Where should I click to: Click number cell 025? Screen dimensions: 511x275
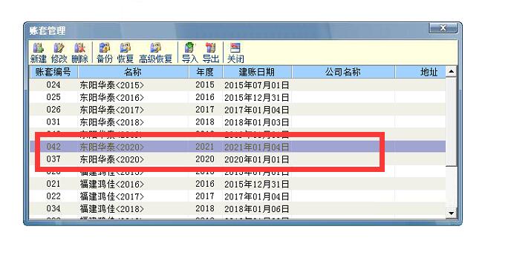point(53,97)
